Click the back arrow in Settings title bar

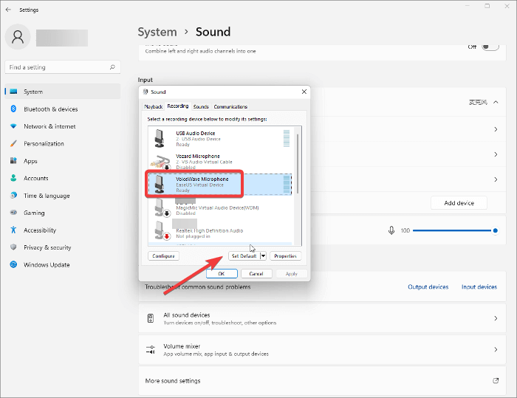point(8,10)
